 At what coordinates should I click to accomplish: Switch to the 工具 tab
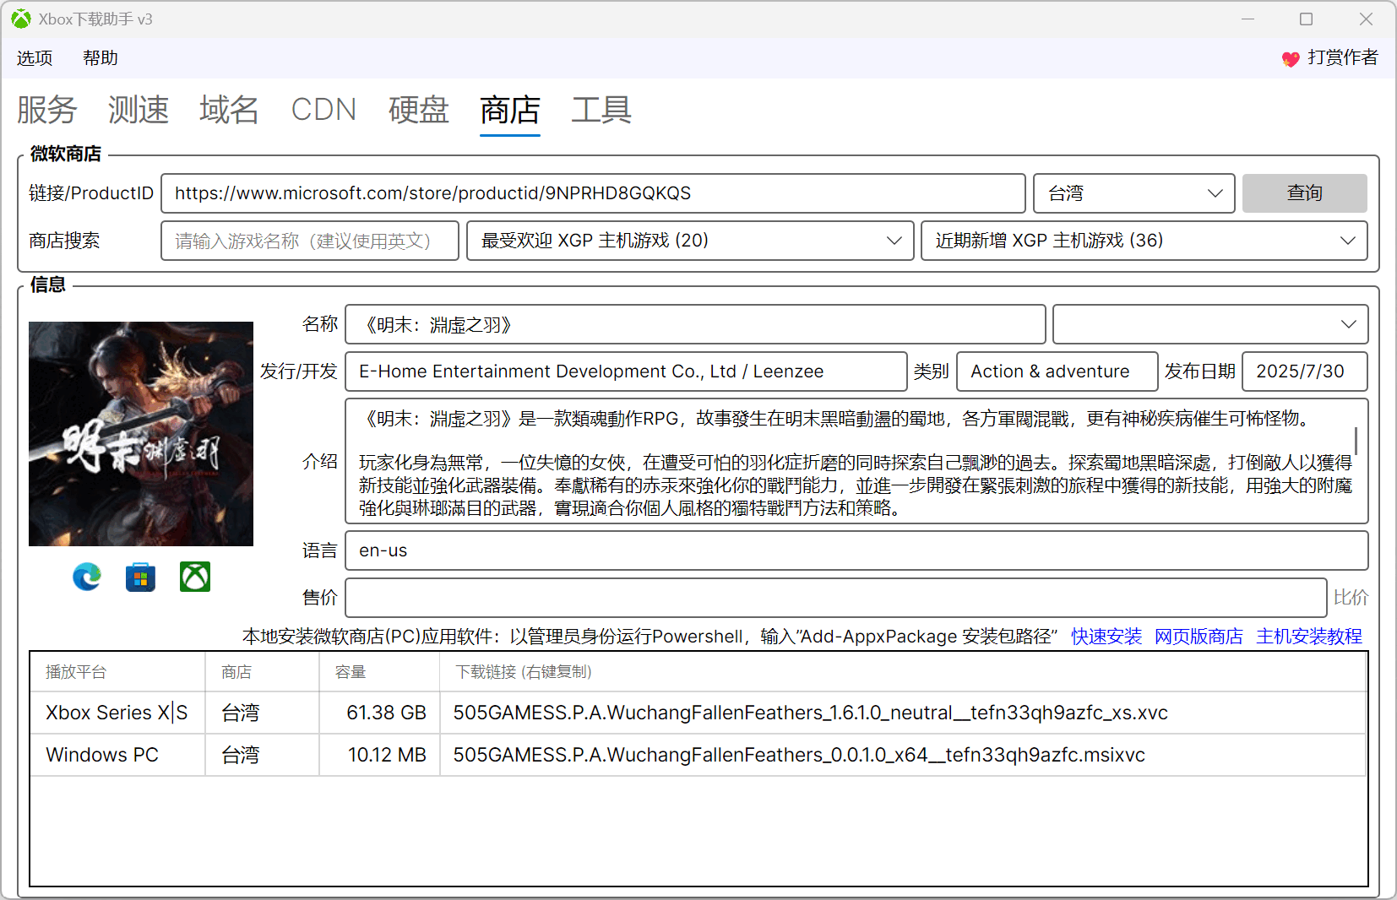pyautogui.click(x=601, y=110)
